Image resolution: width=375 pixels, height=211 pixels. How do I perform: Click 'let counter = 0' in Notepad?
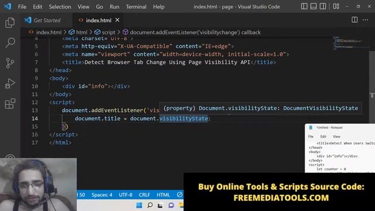[x=331, y=169]
